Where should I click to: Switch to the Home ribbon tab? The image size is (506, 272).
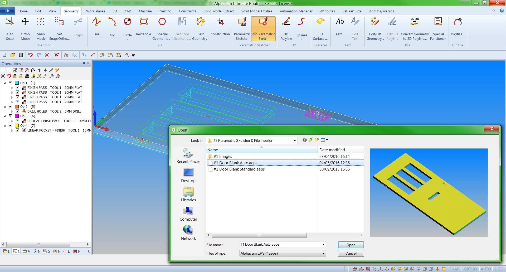23,11
